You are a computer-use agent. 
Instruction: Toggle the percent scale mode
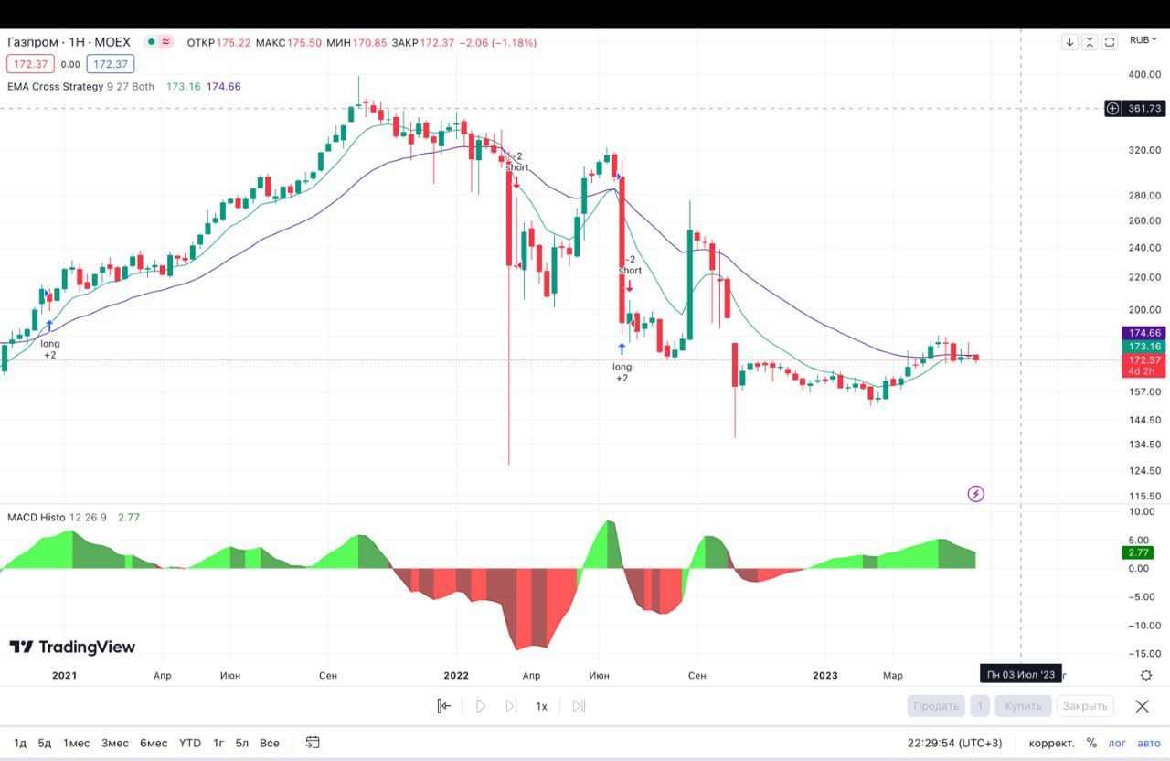click(1091, 743)
